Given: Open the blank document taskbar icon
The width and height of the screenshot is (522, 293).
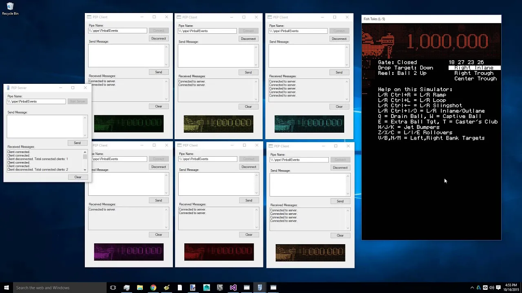Looking at the screenshot, I should click(180, 288).
